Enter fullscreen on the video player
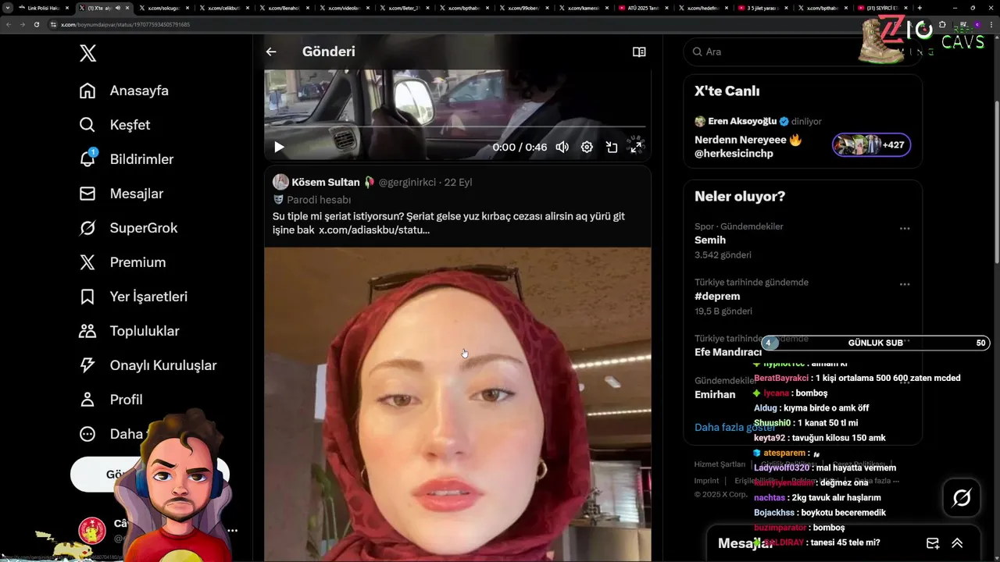 pos(636,147)
